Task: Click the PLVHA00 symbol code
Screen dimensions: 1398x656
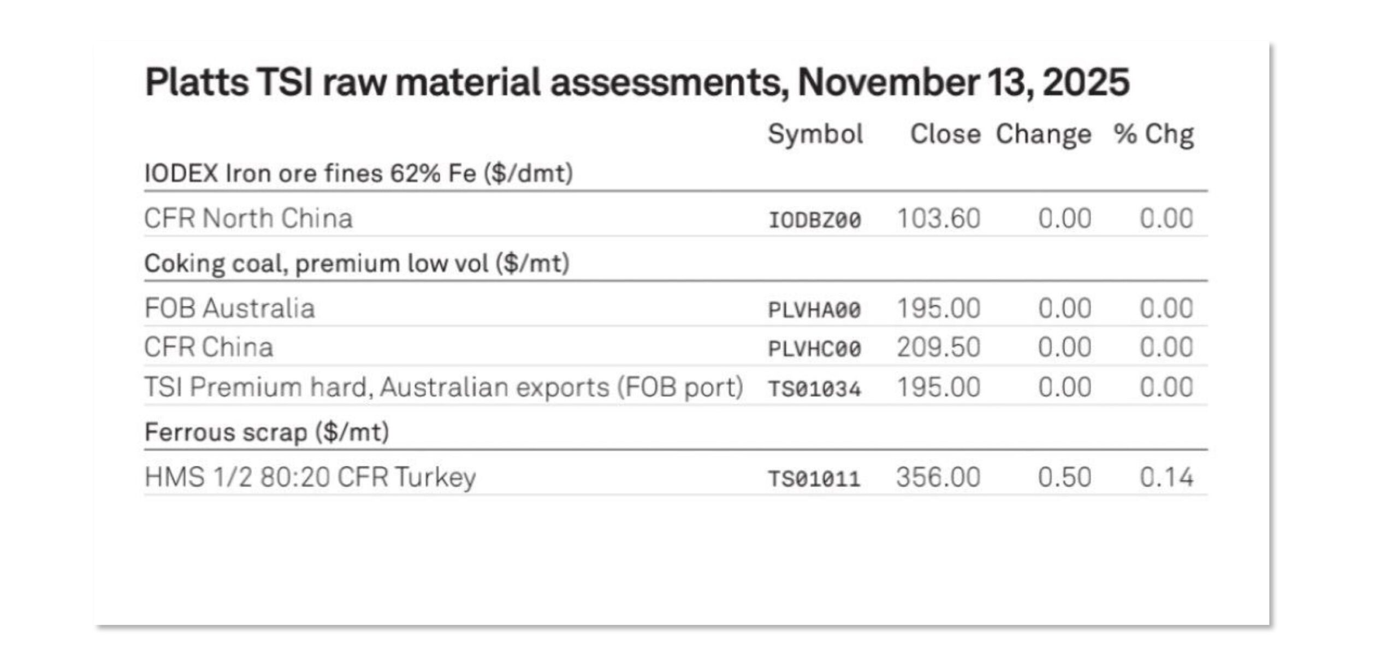Action: tap(815, 310)
